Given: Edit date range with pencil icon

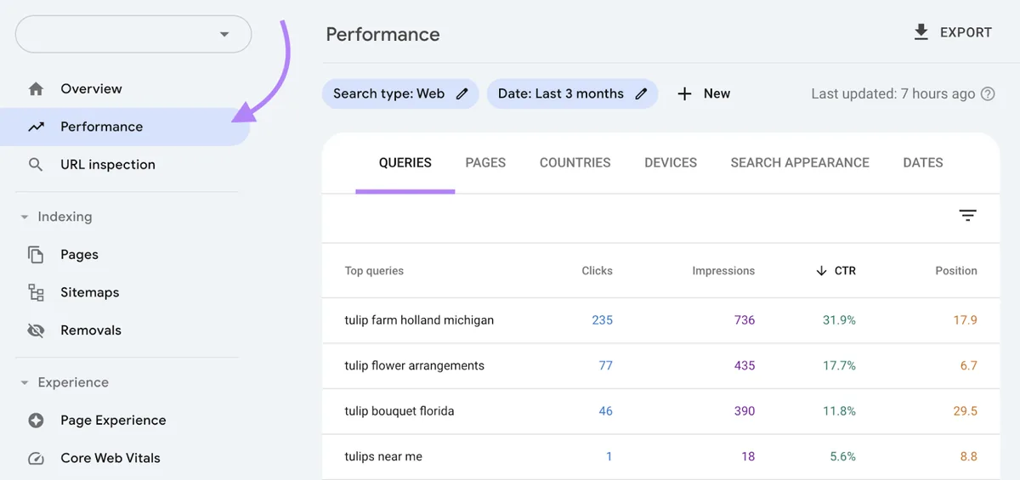Looking at the screenshot, I should pyautogui.click(x=641, y=94).
